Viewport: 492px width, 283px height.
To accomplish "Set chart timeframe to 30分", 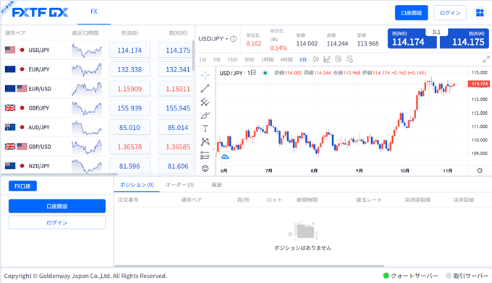I will (250, 59).
